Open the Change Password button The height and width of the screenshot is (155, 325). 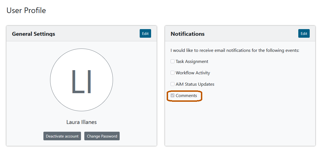pyautogui.click(x=102, y=136)
